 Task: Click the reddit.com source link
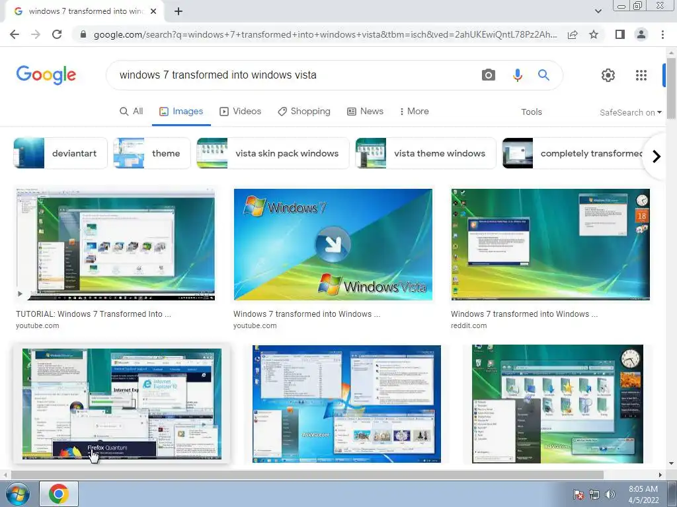pos(469,325)
